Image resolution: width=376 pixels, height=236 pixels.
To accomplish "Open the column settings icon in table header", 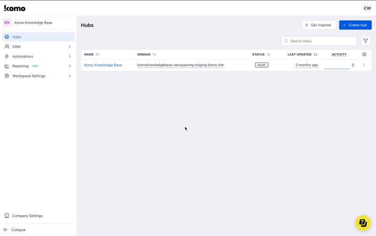I will click(364, 55).
